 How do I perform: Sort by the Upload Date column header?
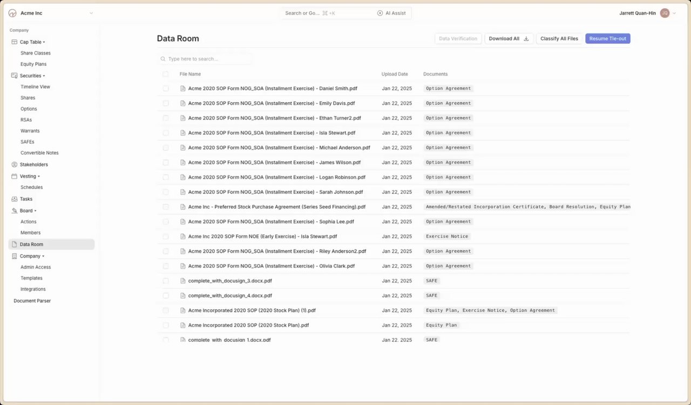(x=395, y=74)
